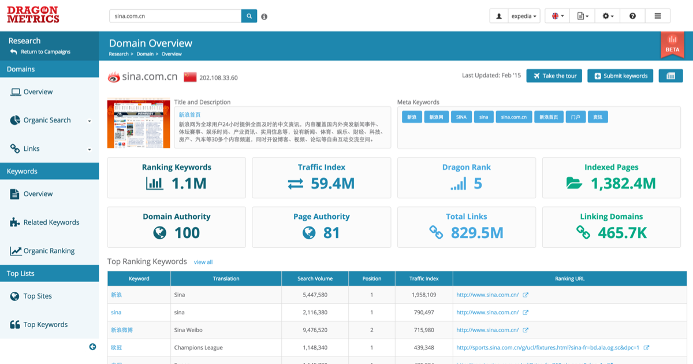The height and width of the screenshot is (364, 693).
Task: Select the Dragon Metrics logo
Action: (33, 14)
